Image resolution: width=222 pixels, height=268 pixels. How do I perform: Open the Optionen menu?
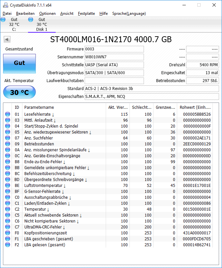(47, 14)
